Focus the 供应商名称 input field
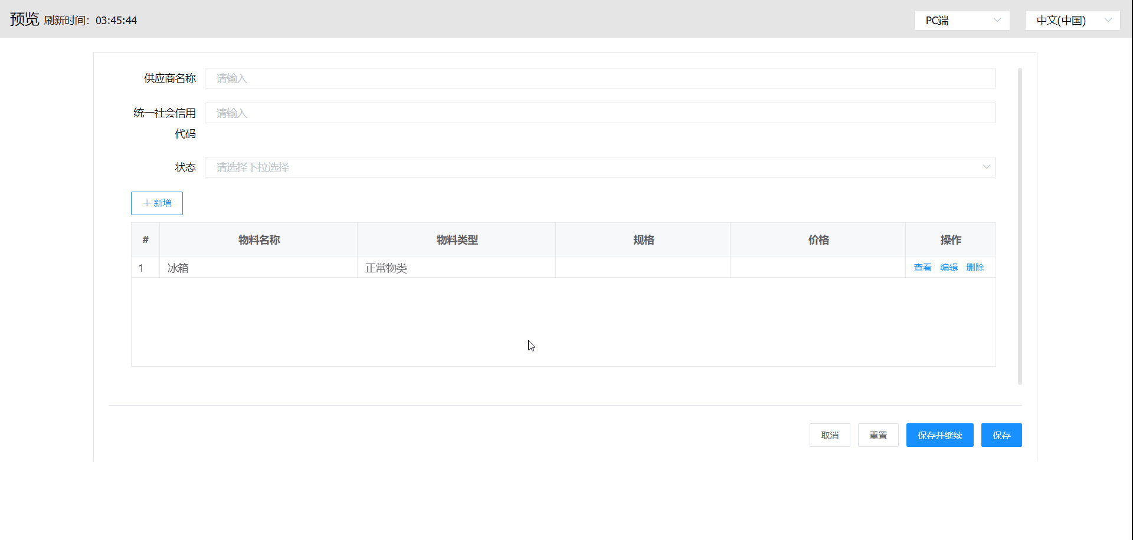 (600, 78)
